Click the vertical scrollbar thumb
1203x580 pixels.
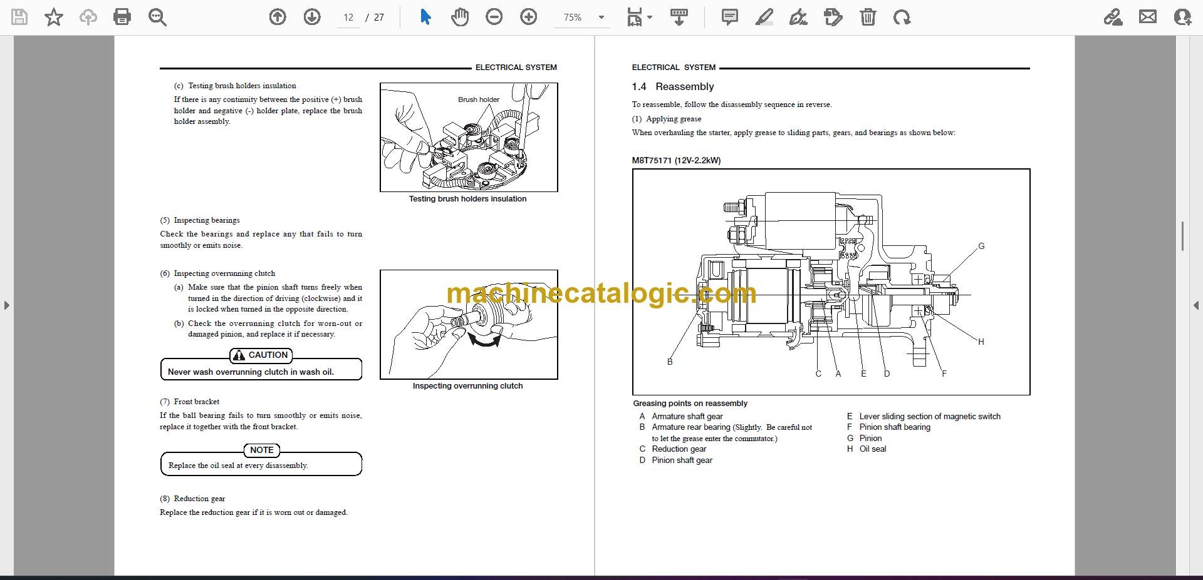click(x=1182, y=236)
